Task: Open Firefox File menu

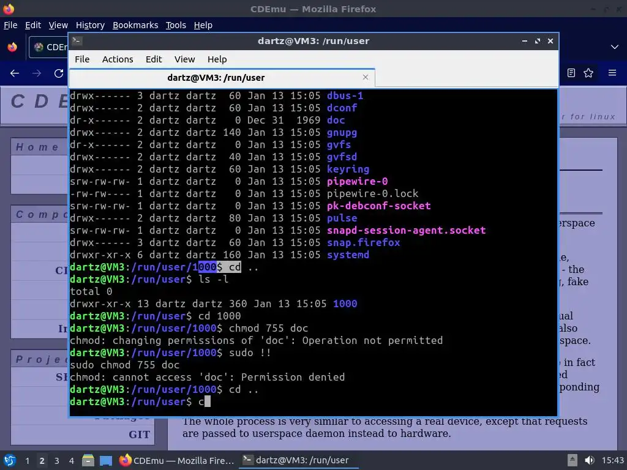Action: point(10,25)
